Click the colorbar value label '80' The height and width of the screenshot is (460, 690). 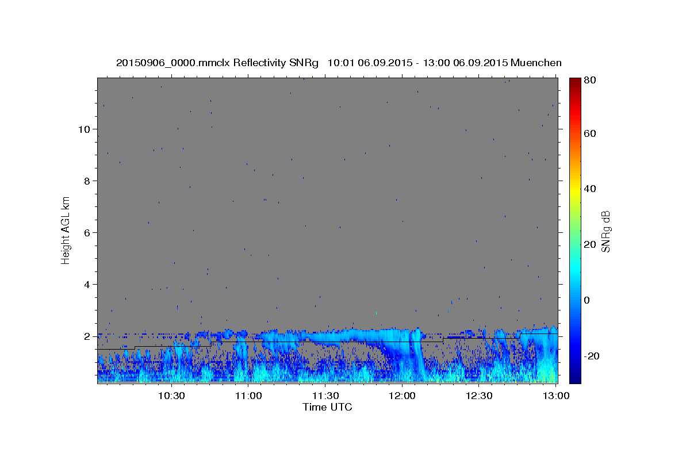coord(591,80)
